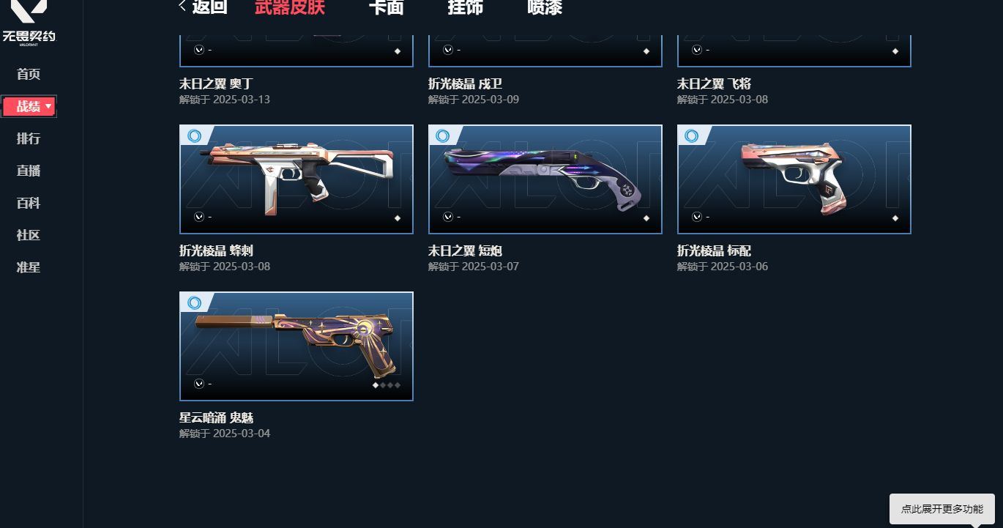The width and height of the screenshot is (1003, 528).
Task: Open the 准星 sidebar page
Action: [x=29, y=267]
